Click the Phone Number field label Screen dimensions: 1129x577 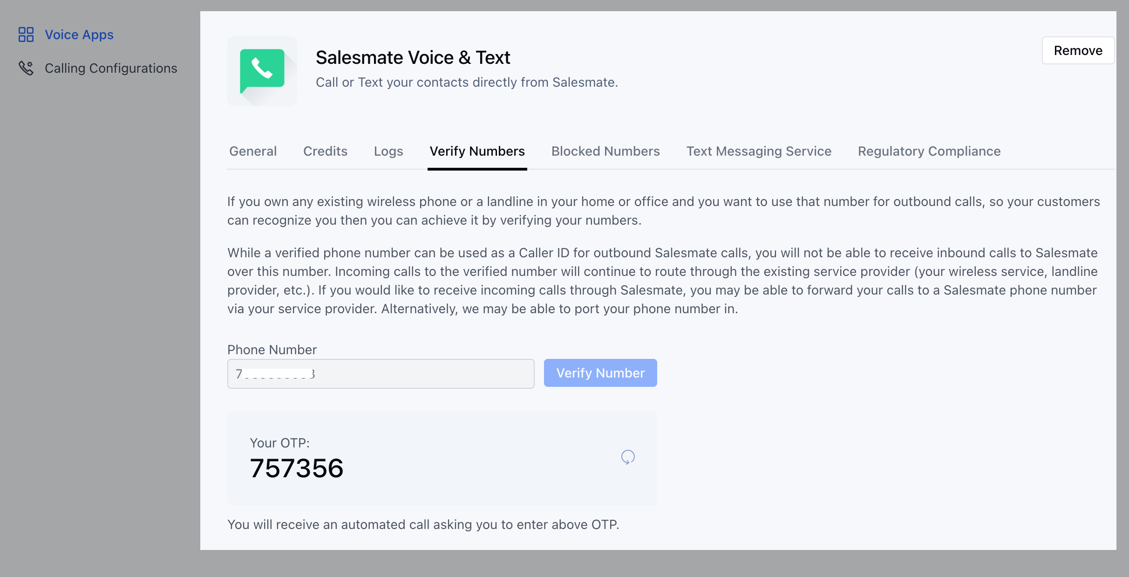pos(272,350)
